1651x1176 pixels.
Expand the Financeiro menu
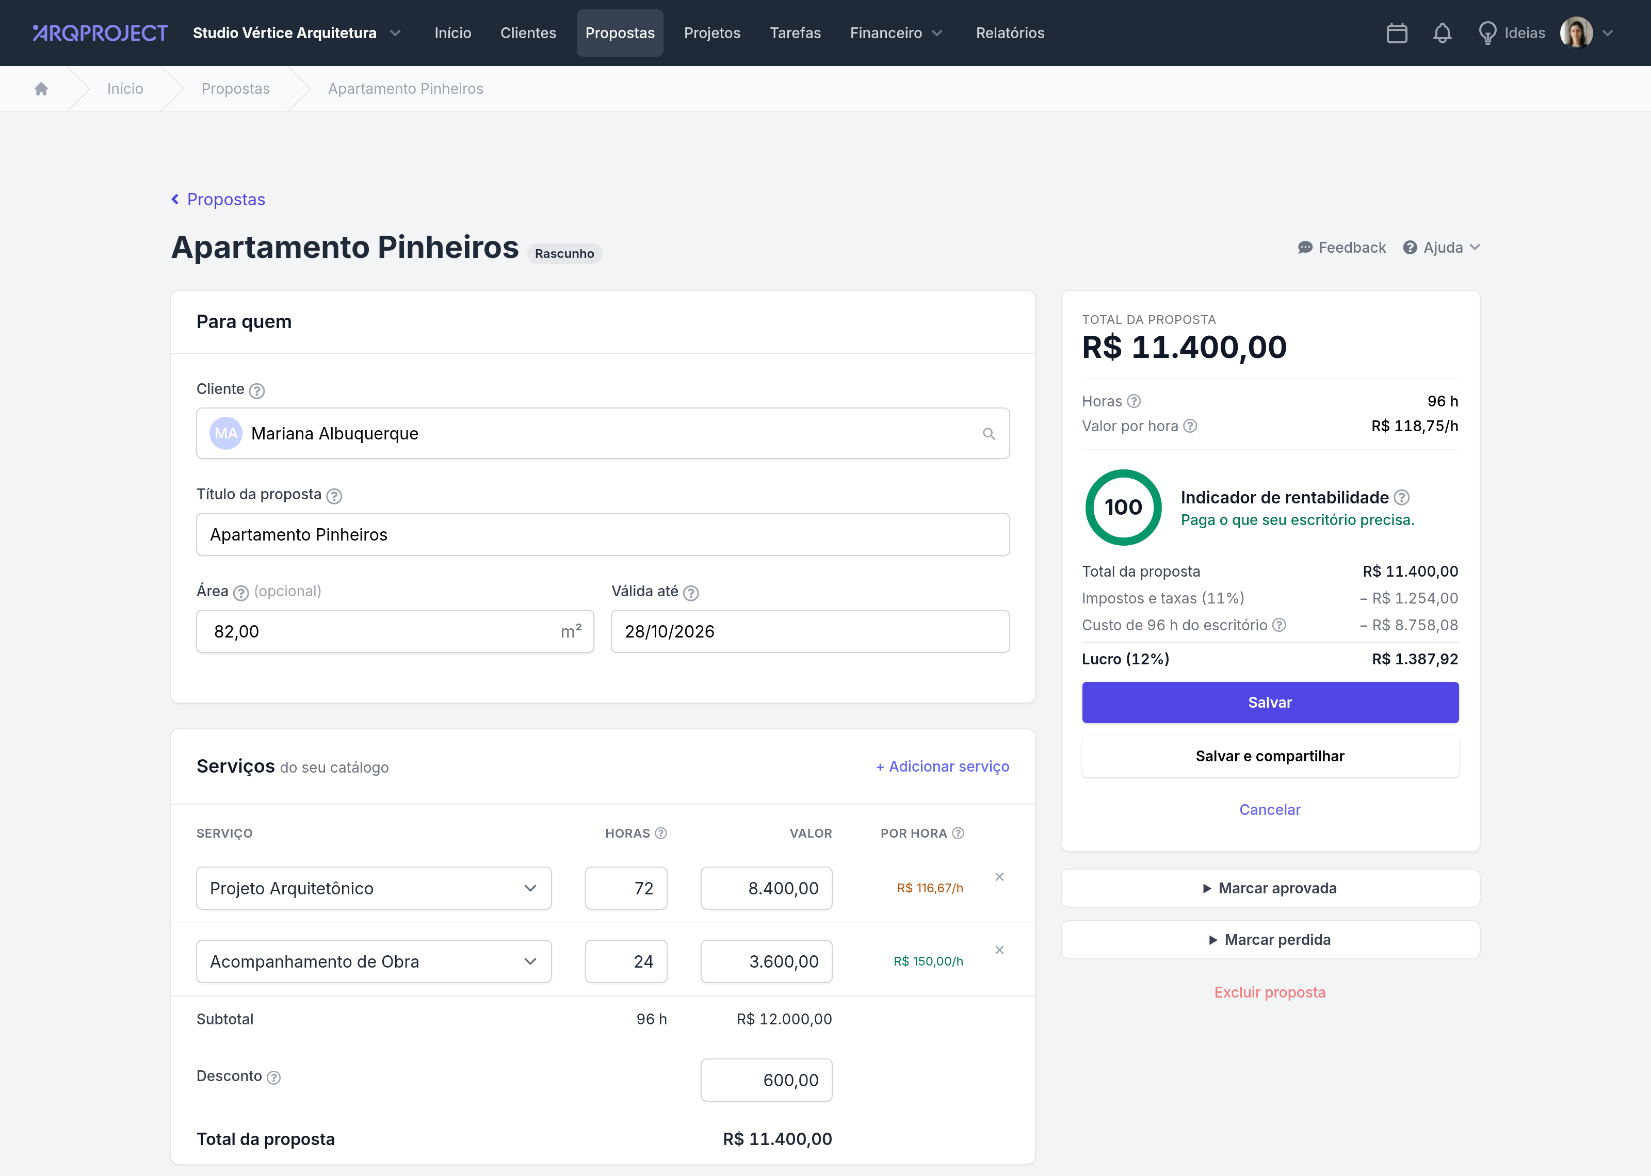point(896,34)
